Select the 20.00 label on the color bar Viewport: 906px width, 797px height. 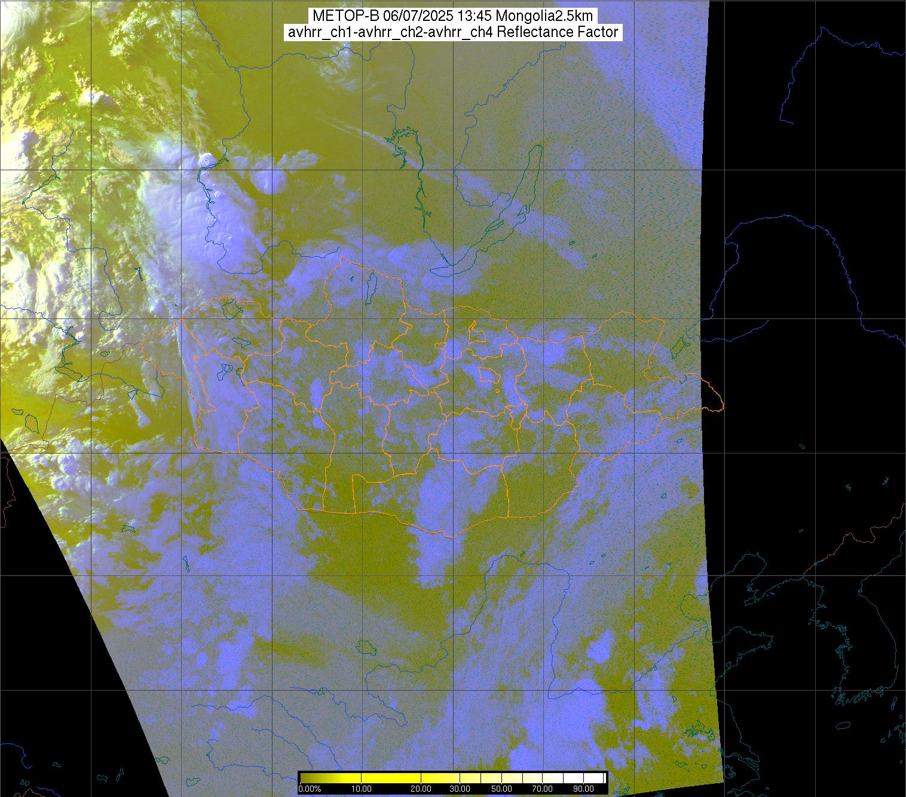click(421, 789)
